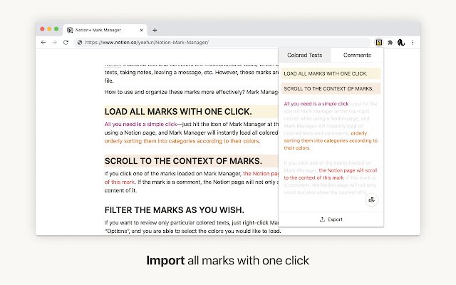Click the macOS green fullscreen button
456x285 pixels.
56,29
